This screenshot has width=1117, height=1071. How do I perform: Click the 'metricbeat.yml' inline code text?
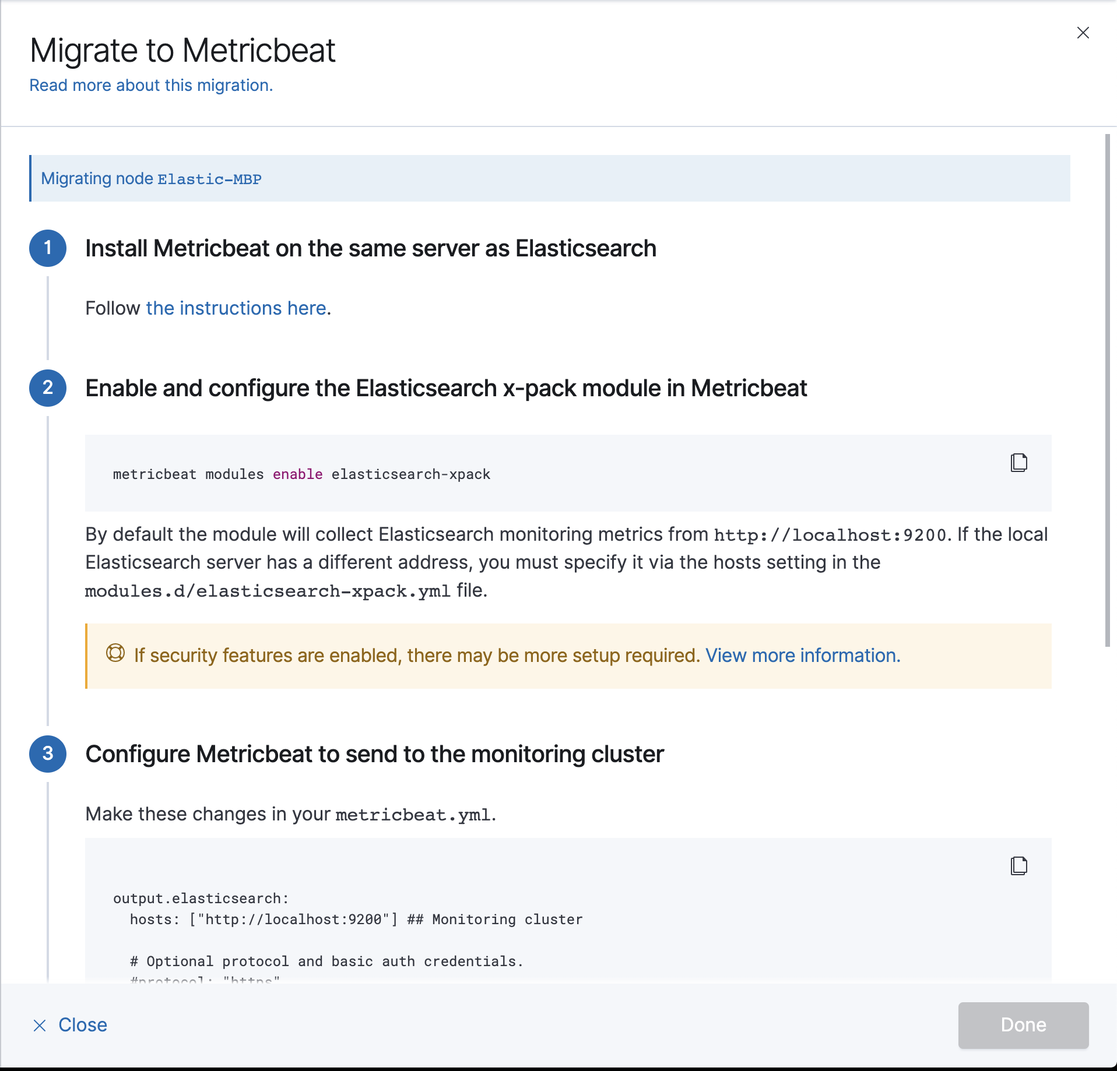click(413, 815)
